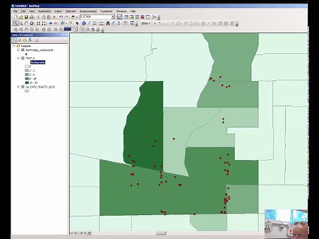The height and width of the screenshot is (239, 319).
Task: Open the Catalog window
Action: [132, 17]
